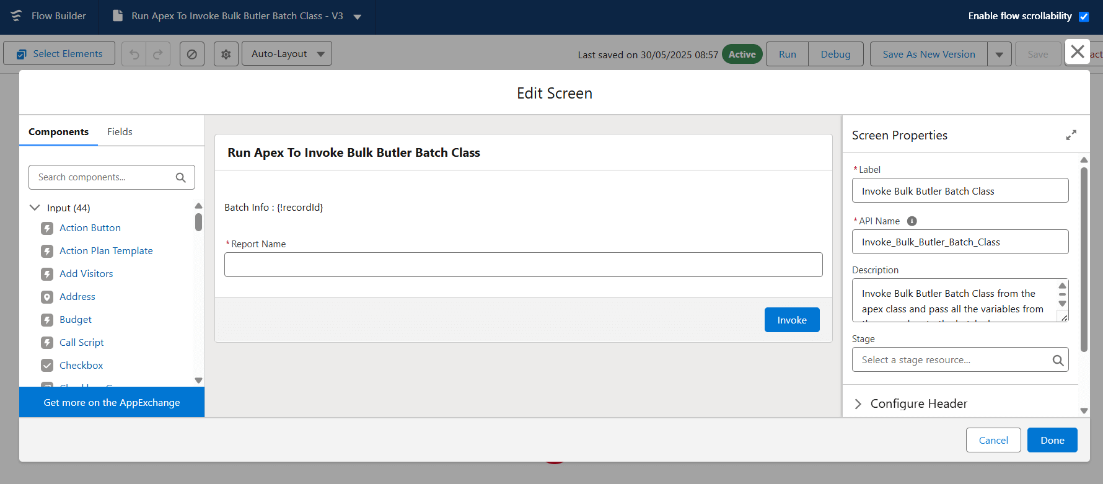
Task: Click the Action Button component icon
Action: tap(47, 228)
